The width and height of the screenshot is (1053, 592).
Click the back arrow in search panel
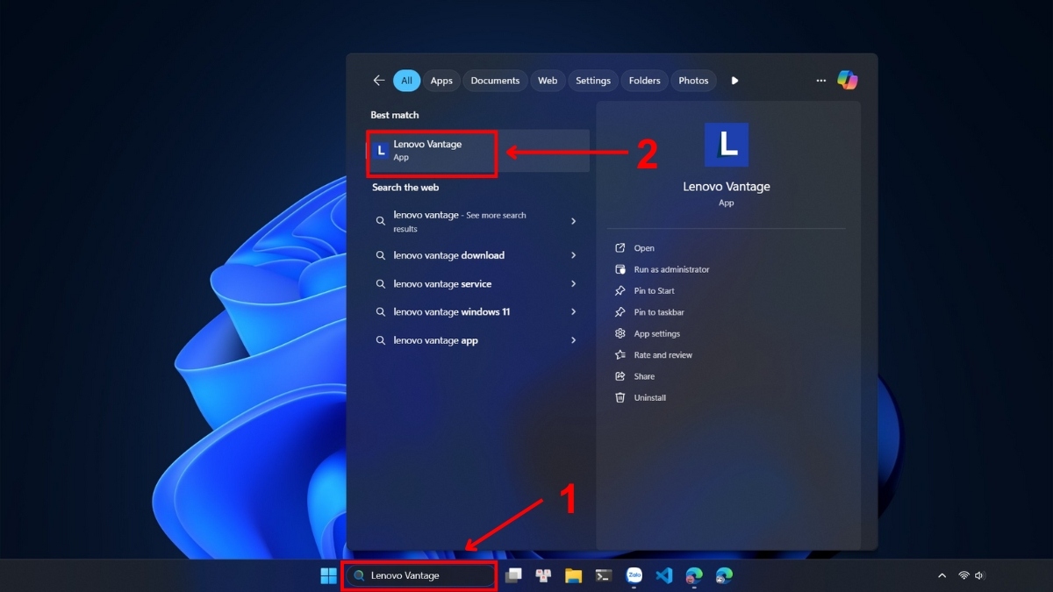(x=379, y=81)
